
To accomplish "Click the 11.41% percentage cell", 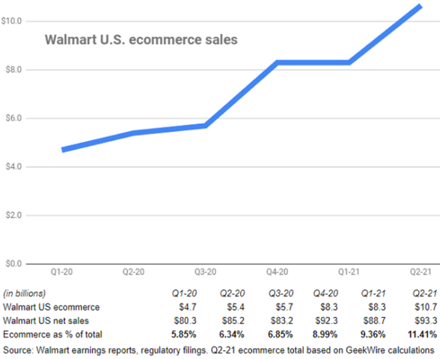I will 422,333.
